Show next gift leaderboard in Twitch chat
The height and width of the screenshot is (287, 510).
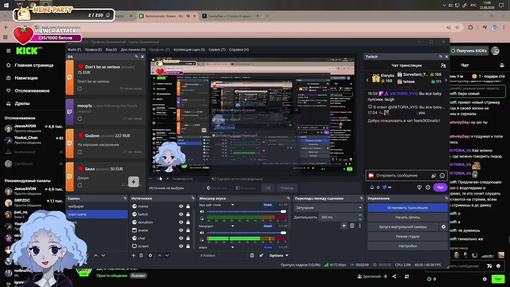pos(446,80)
